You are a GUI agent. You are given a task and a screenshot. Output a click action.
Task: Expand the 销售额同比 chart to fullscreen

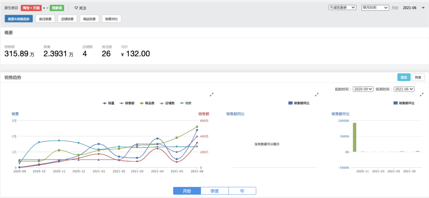(317, 94)
